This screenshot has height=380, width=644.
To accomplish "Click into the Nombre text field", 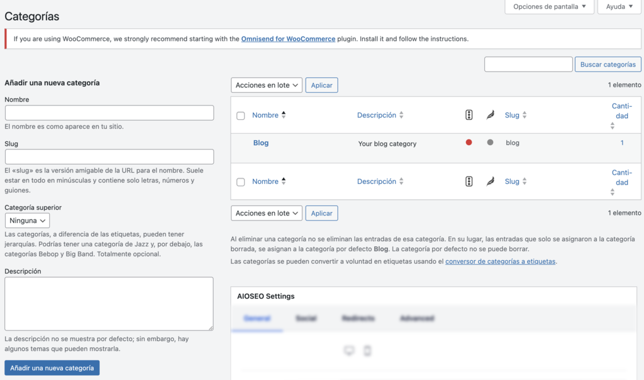I will pos(109,113).
